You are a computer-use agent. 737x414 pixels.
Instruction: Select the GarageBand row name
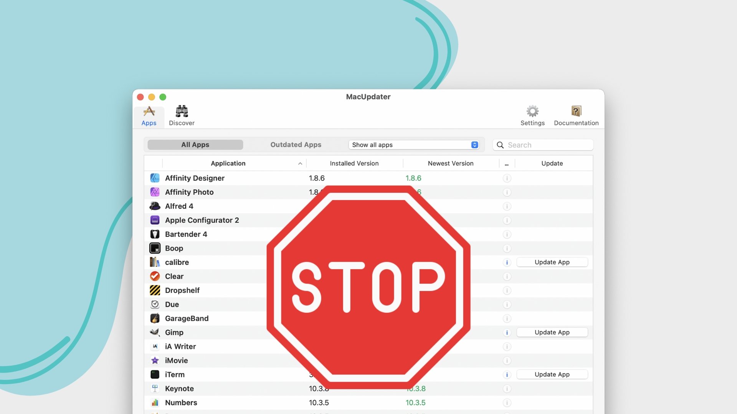[x=187, y=319]
